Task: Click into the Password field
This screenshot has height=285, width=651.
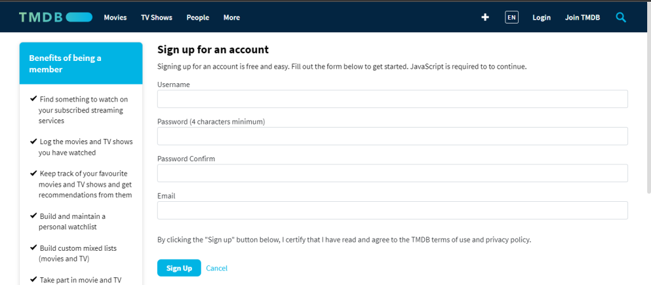Action: point(392,136)
